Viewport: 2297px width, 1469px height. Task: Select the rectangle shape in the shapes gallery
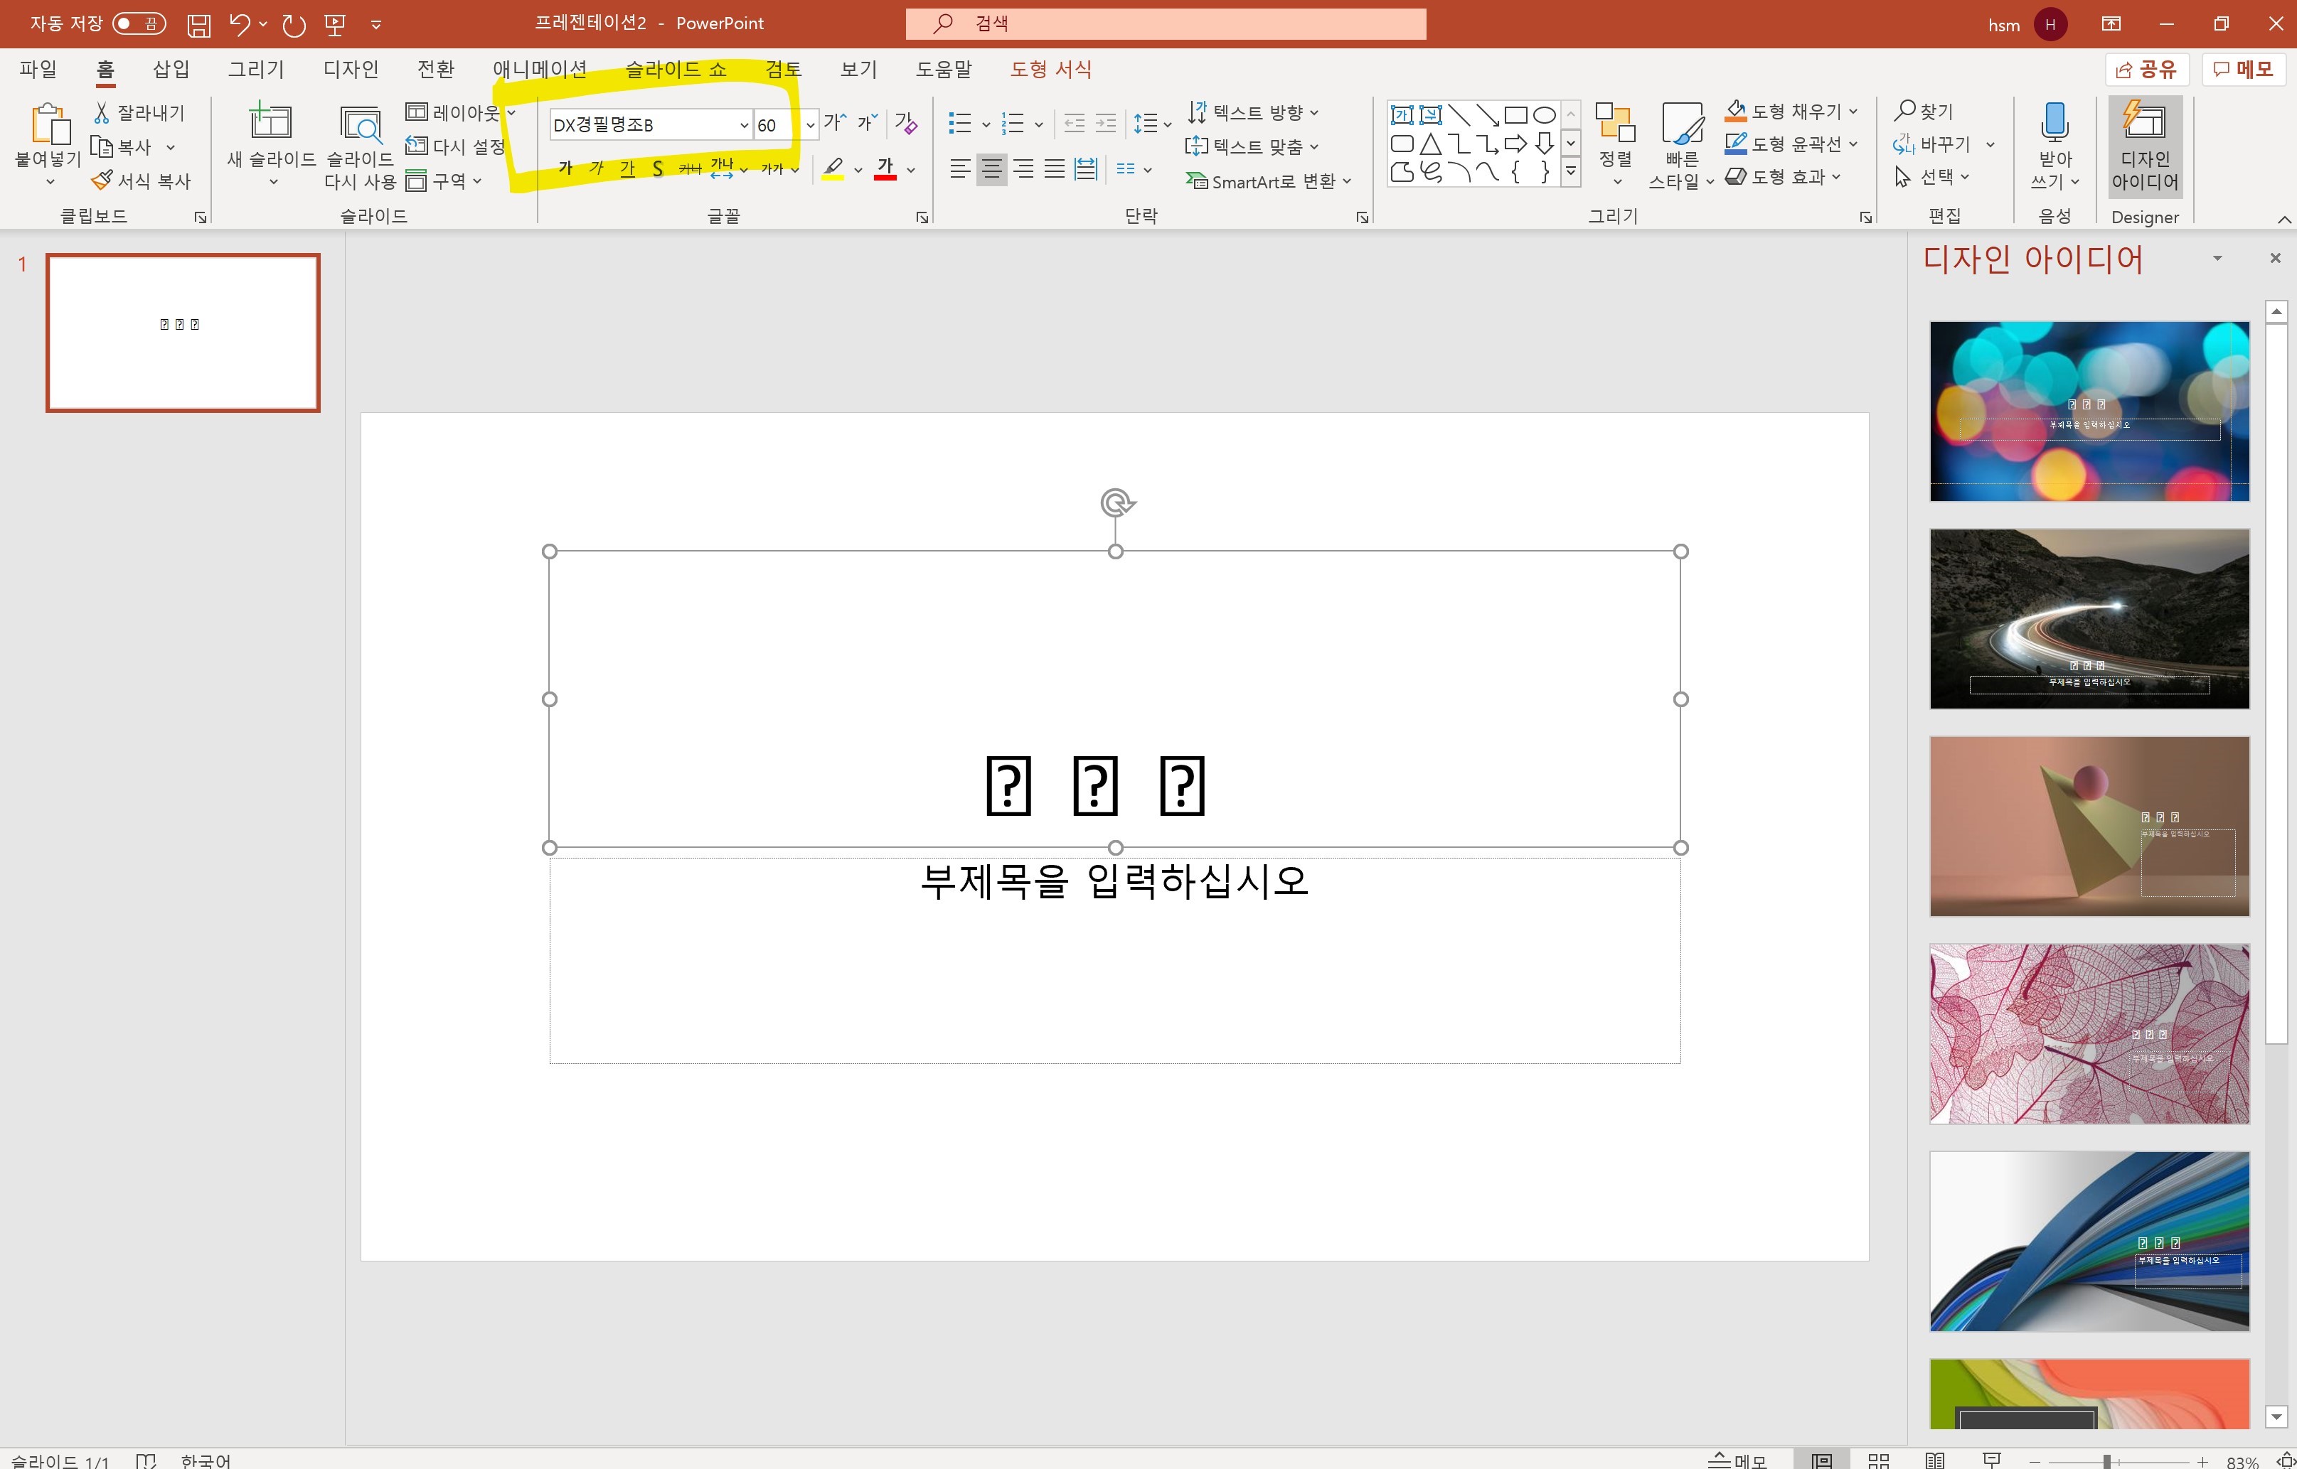pyautogui.click(x=1515, y=115)
